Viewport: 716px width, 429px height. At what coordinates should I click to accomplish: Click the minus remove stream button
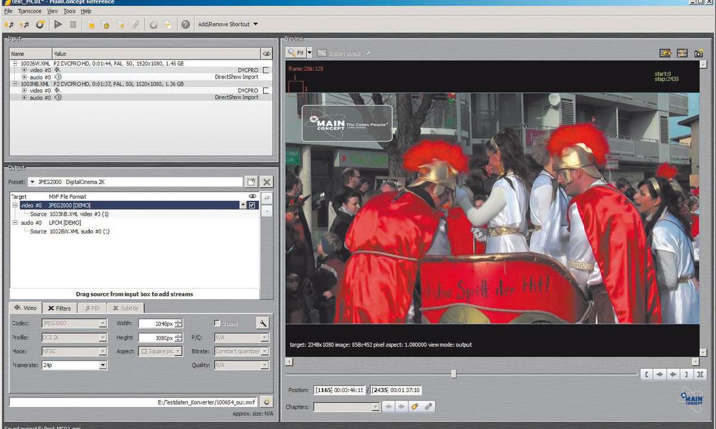pos(267,211)
